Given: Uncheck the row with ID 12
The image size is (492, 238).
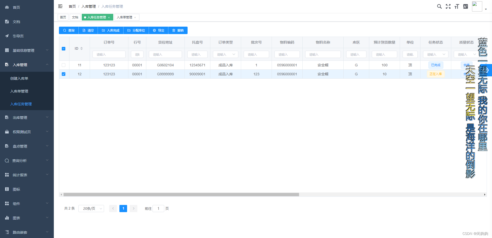Looking at the screenshot, I should pos(64,74).
